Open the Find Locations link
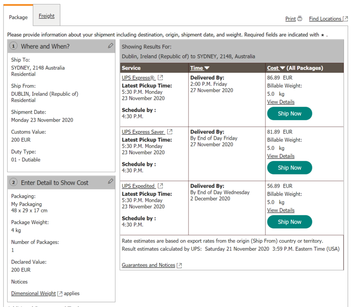This screenshot has width=355, height=307. coord(325,19)
